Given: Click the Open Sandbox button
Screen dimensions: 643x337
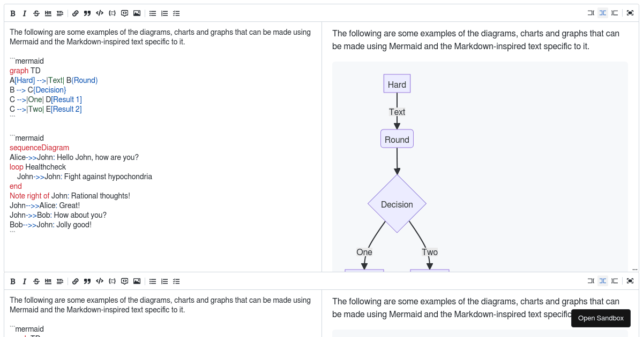Looking at the screenshot, I should 601,318.
